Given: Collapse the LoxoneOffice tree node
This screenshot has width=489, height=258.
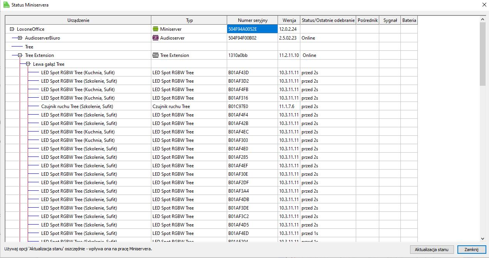Looking at the screenshot, I should click(12, 29).
